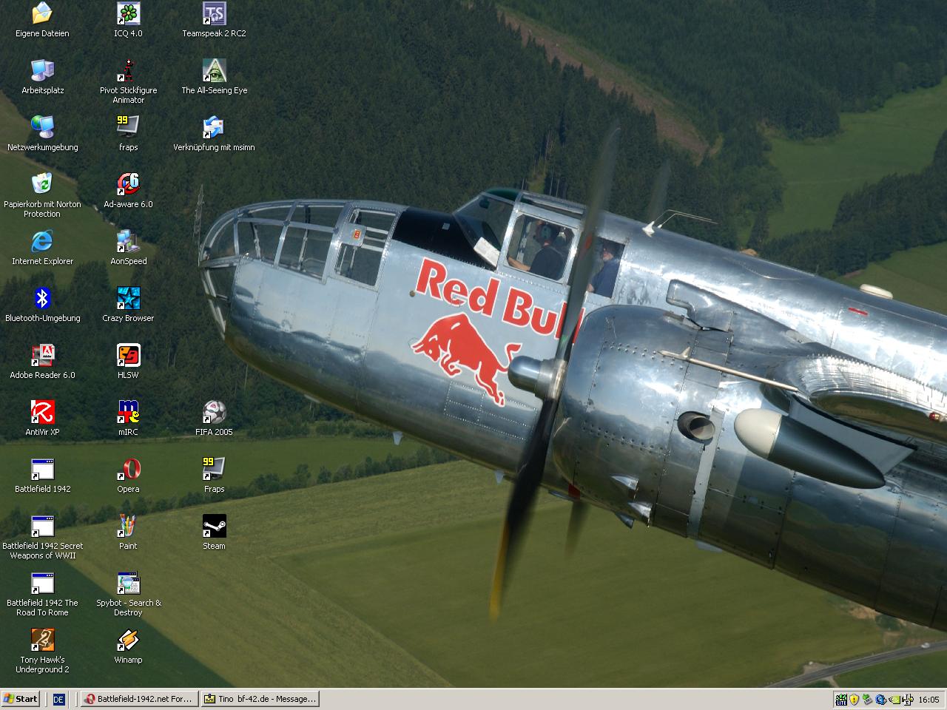Image resolution: width=947 pixels, height=710 pixels.
Task: Click the network connection tray icon
Action: (x=907, y=700)
